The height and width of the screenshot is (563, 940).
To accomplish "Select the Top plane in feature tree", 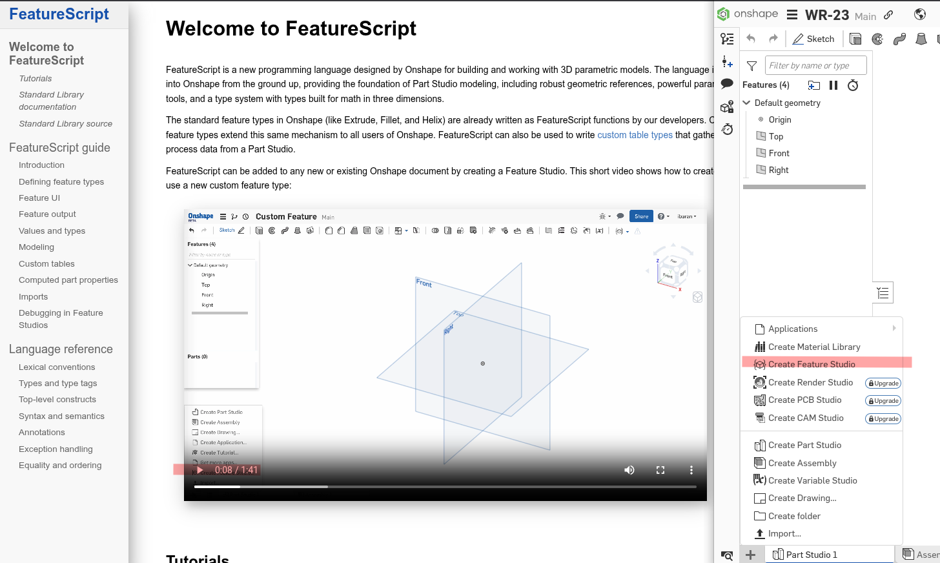I will tap(776, 136).
